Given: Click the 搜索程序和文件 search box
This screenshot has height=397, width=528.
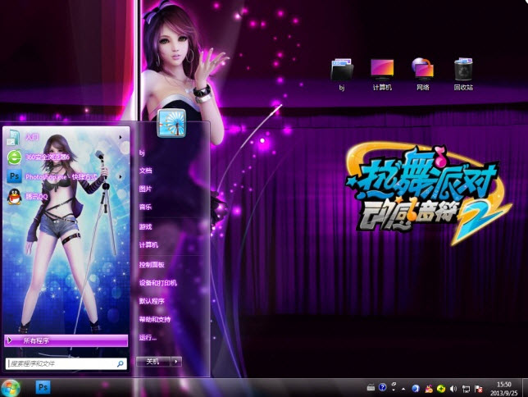Looking at the screenshot, I should point(66,363).
